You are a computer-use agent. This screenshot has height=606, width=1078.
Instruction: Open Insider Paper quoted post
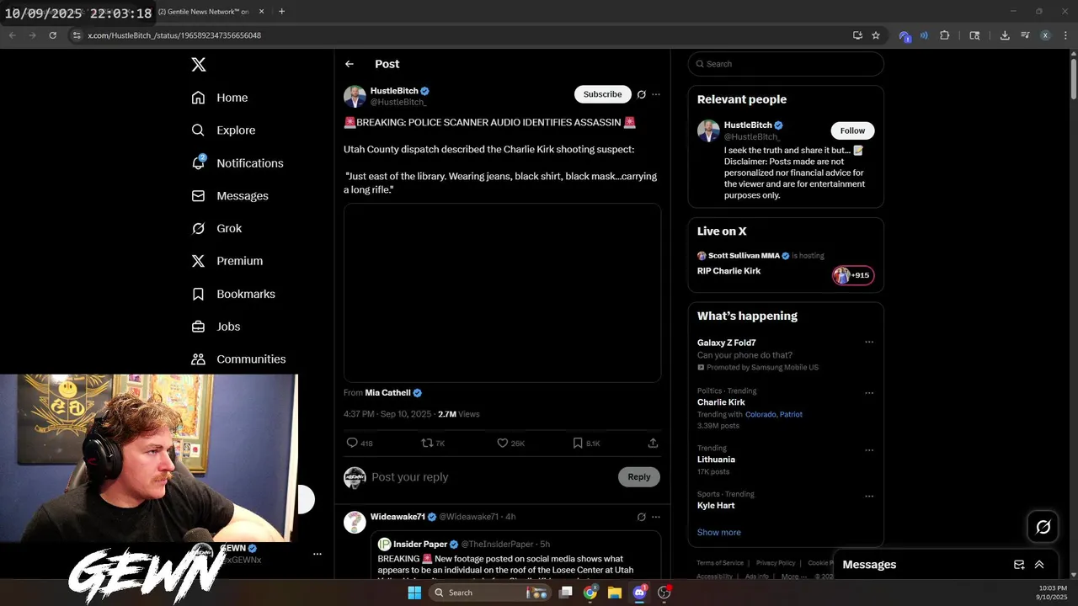(x=515, y=555)
